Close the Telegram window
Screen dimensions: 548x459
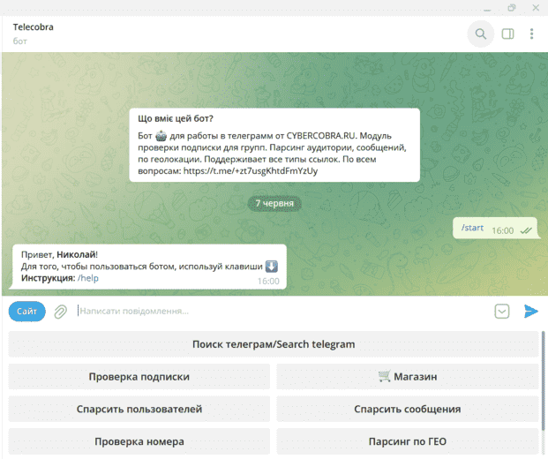536,8
